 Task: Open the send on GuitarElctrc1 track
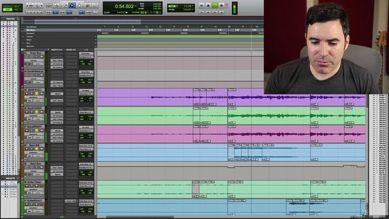tap(71, 201)
